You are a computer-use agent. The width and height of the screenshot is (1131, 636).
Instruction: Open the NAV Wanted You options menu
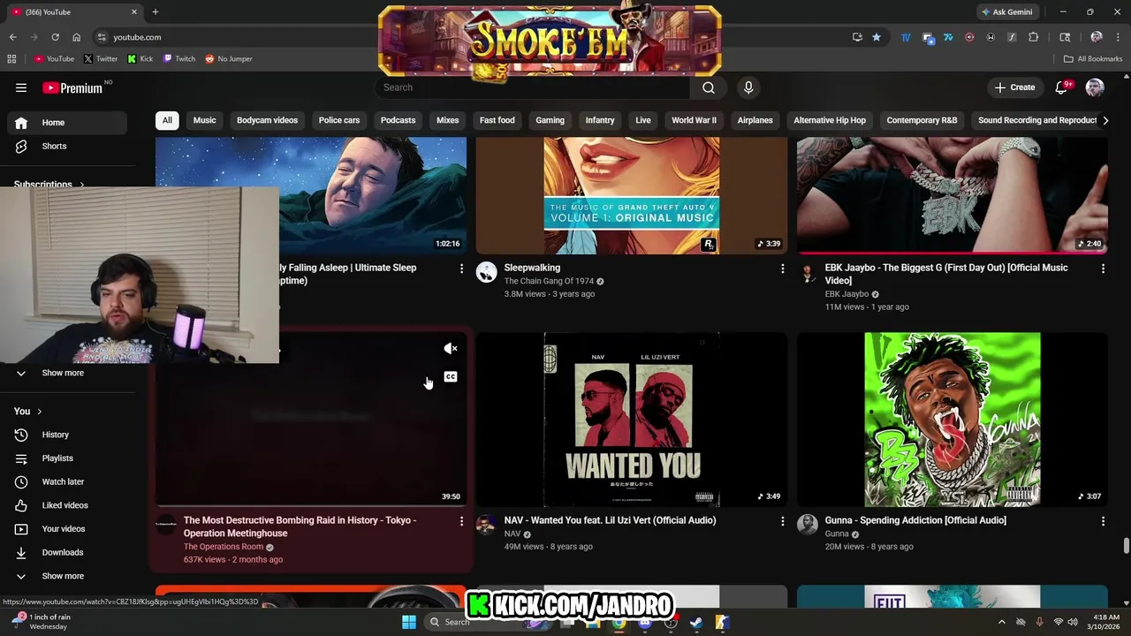(782, 521)
